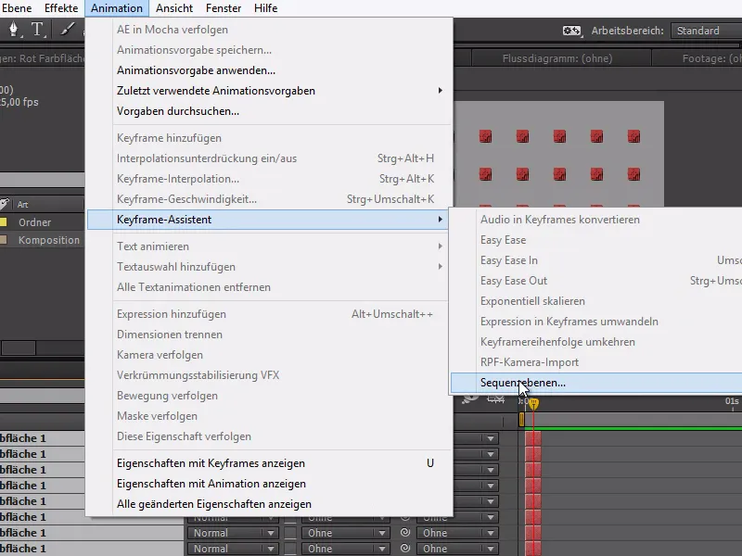Click the yellow current time indicator in timeline
742x556 pixels.
533,404
